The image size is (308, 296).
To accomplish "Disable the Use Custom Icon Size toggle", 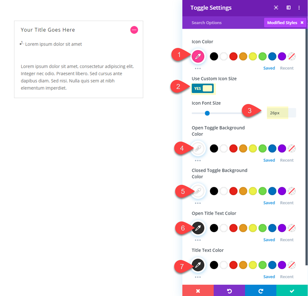I will tap(203, 89).
